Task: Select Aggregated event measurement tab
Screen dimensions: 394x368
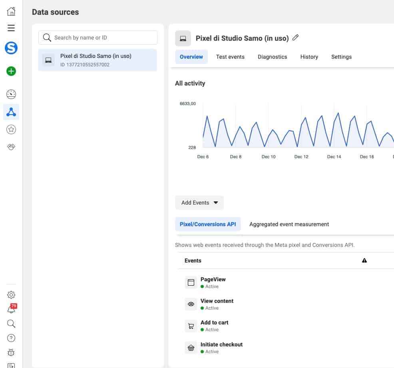Action: pyautogui.click(x=289, y=224)
